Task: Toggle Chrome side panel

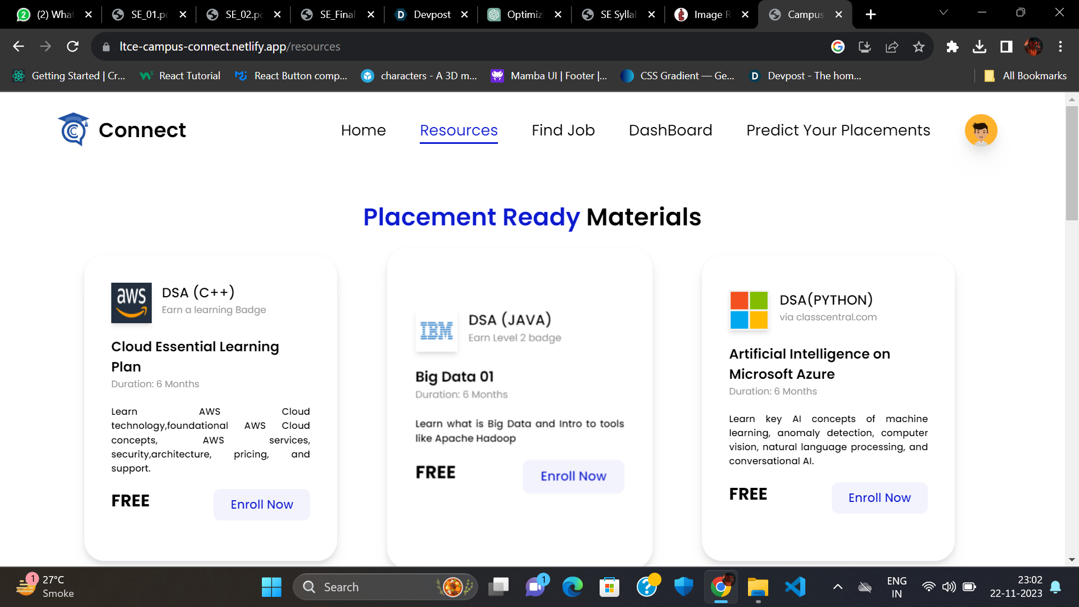Action: click(1006, 47)
